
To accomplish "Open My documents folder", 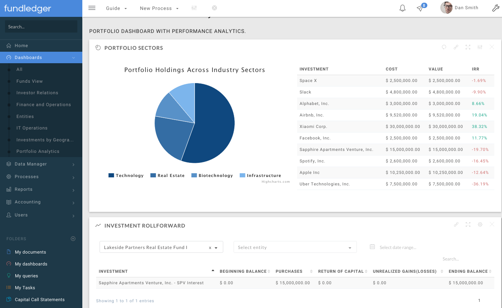I will tap(30, 252).
